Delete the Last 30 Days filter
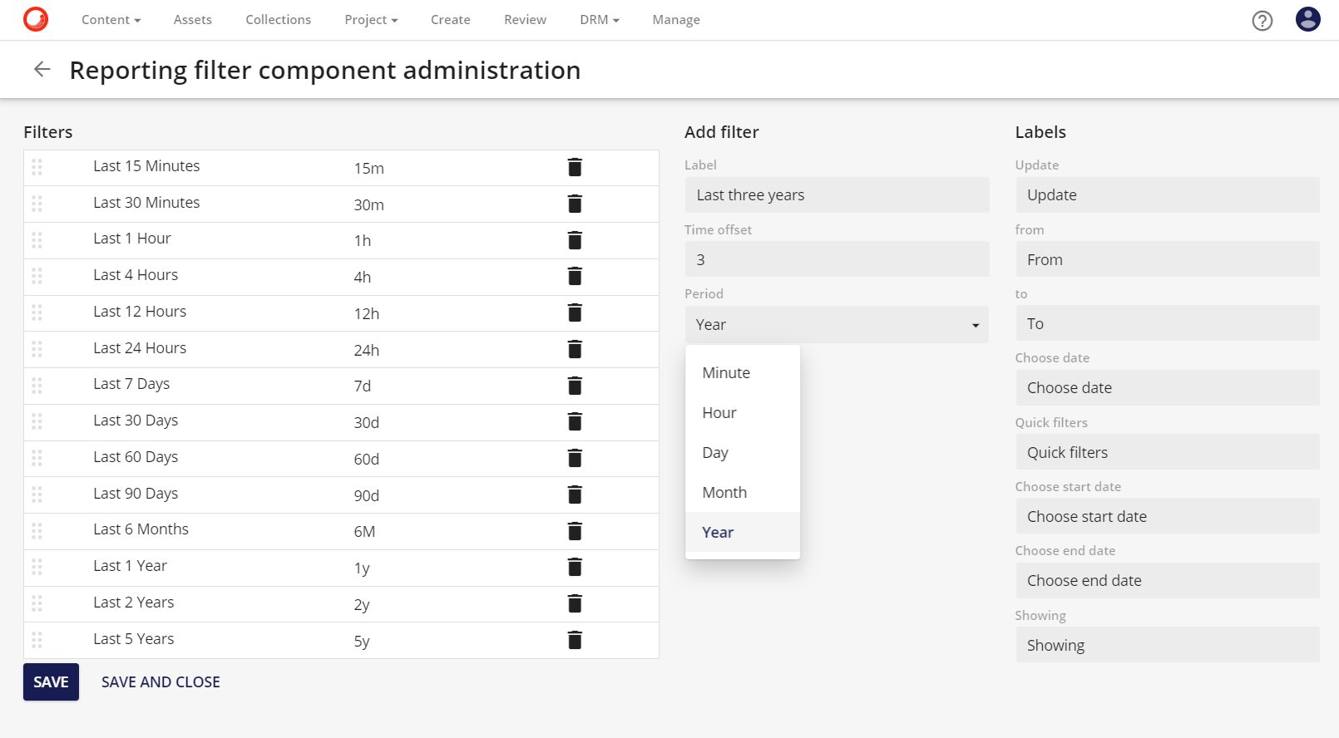Image resolution: width=1339 pixels, height=738 pixels. tap(575, 421)
